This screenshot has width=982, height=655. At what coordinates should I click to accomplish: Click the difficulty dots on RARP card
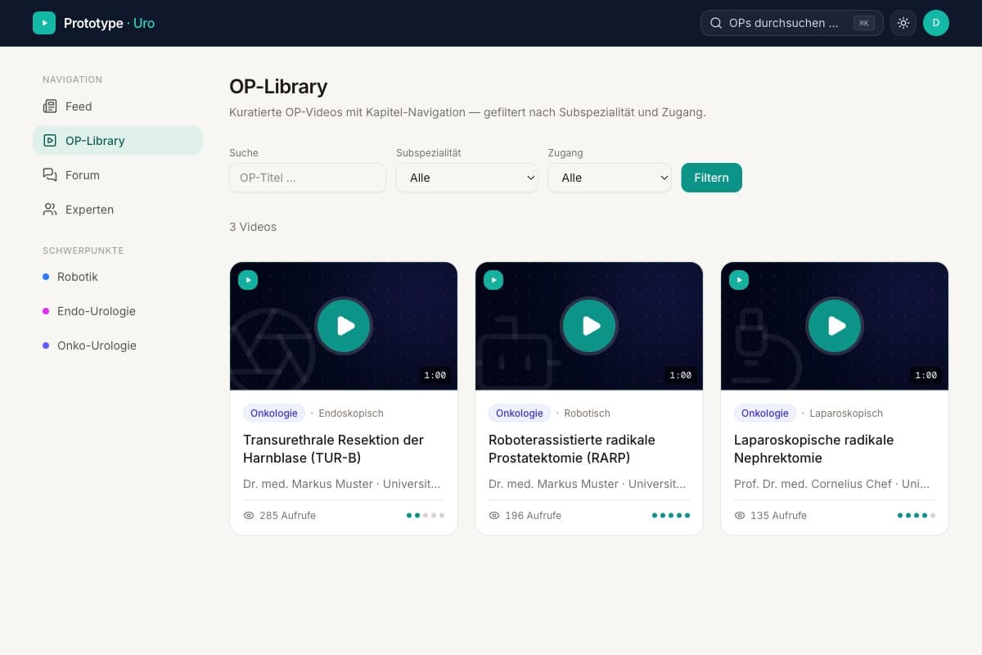671,516
